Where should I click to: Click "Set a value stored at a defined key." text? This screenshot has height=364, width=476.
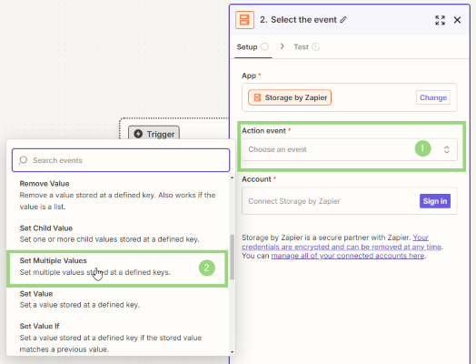pyautogui.click(x=80, y=305)
